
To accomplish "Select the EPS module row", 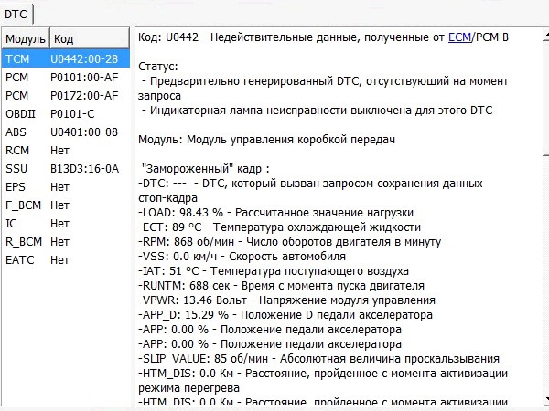I will click(66, 187).
